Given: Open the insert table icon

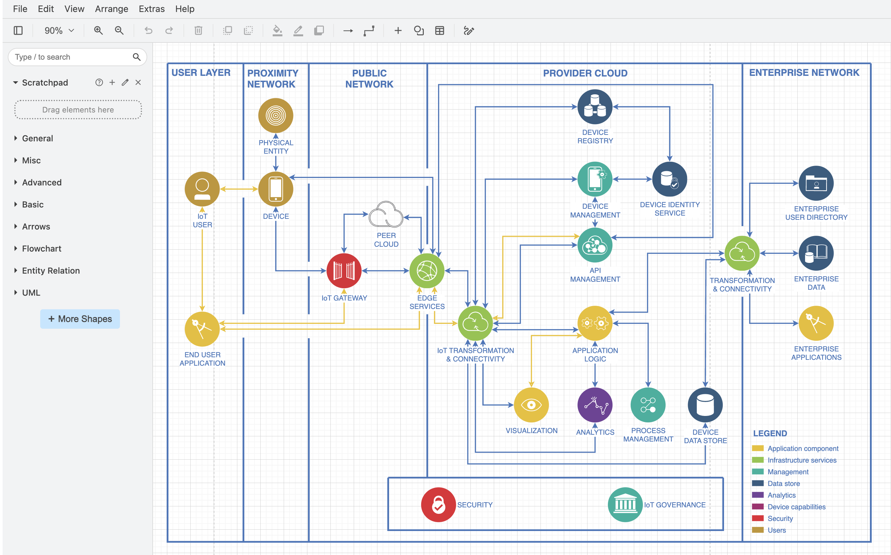Looking at the screenshot, I should pos(439,30).
